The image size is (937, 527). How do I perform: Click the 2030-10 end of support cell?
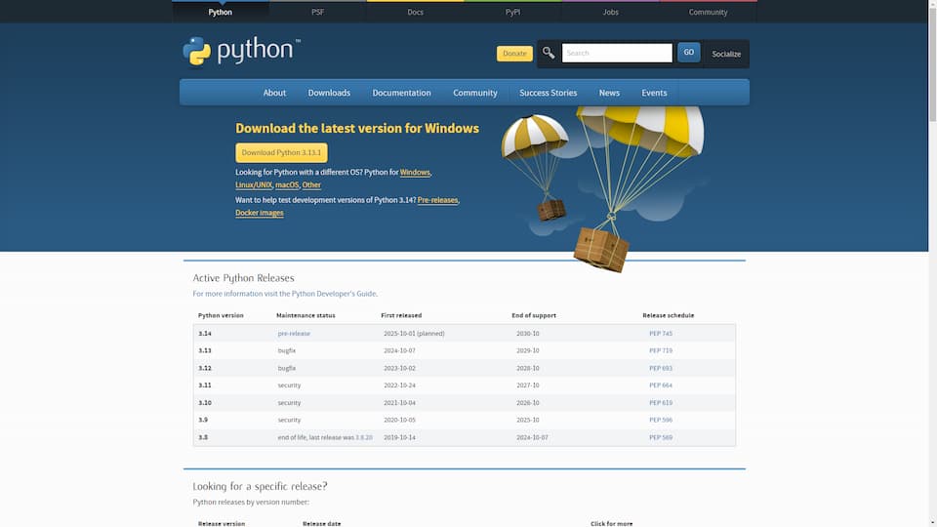(528, 334)
